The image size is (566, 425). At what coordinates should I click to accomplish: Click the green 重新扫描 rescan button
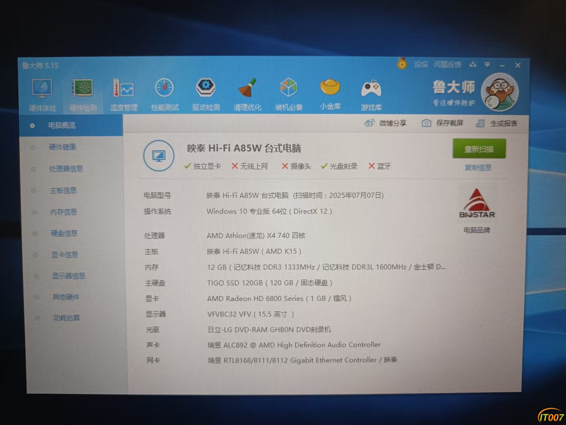pos(479,149)
